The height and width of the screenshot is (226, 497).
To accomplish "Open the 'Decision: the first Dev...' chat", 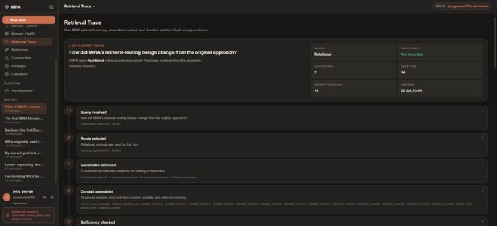I will [x=25, y=132].
